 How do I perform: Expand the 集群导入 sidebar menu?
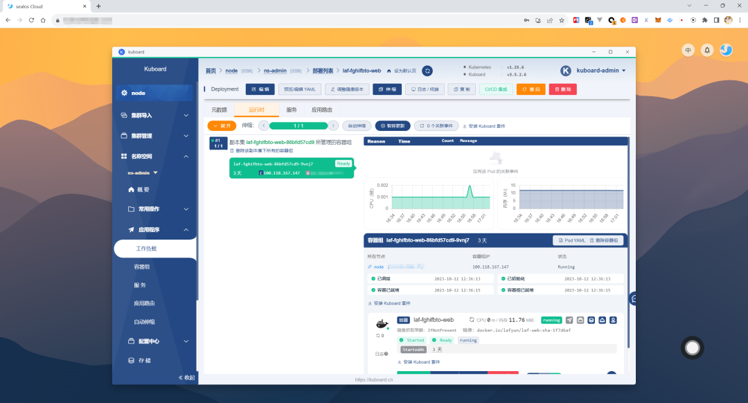pyautogui.click(x=154, y=116)
